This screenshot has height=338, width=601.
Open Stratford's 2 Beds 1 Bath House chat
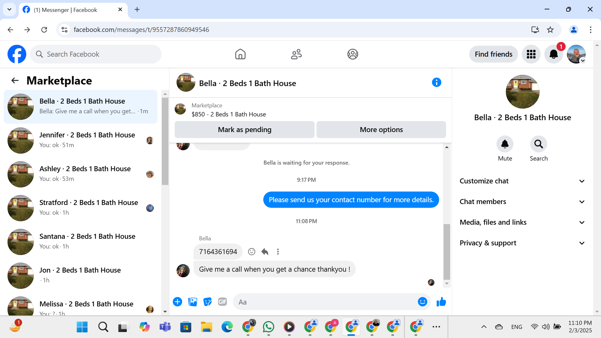click(81, 208)
